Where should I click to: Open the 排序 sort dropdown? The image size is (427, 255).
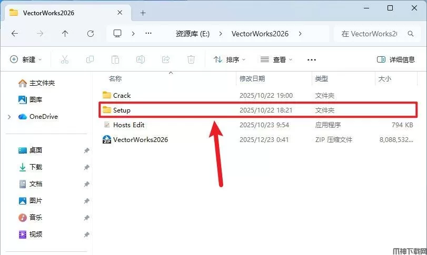click(230, 59)
